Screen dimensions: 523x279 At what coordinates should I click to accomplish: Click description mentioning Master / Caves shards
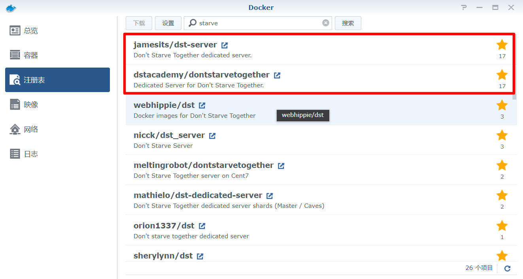pos(229,206)
